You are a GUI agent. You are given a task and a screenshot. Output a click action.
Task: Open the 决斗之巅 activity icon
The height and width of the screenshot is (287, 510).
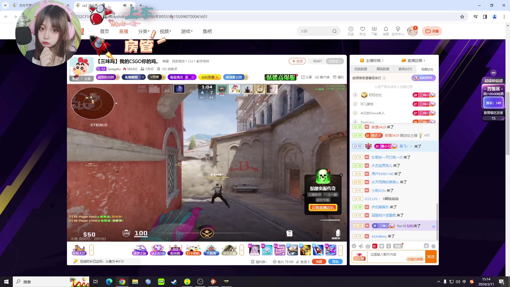pyautogui.click(x=229, y=250)
